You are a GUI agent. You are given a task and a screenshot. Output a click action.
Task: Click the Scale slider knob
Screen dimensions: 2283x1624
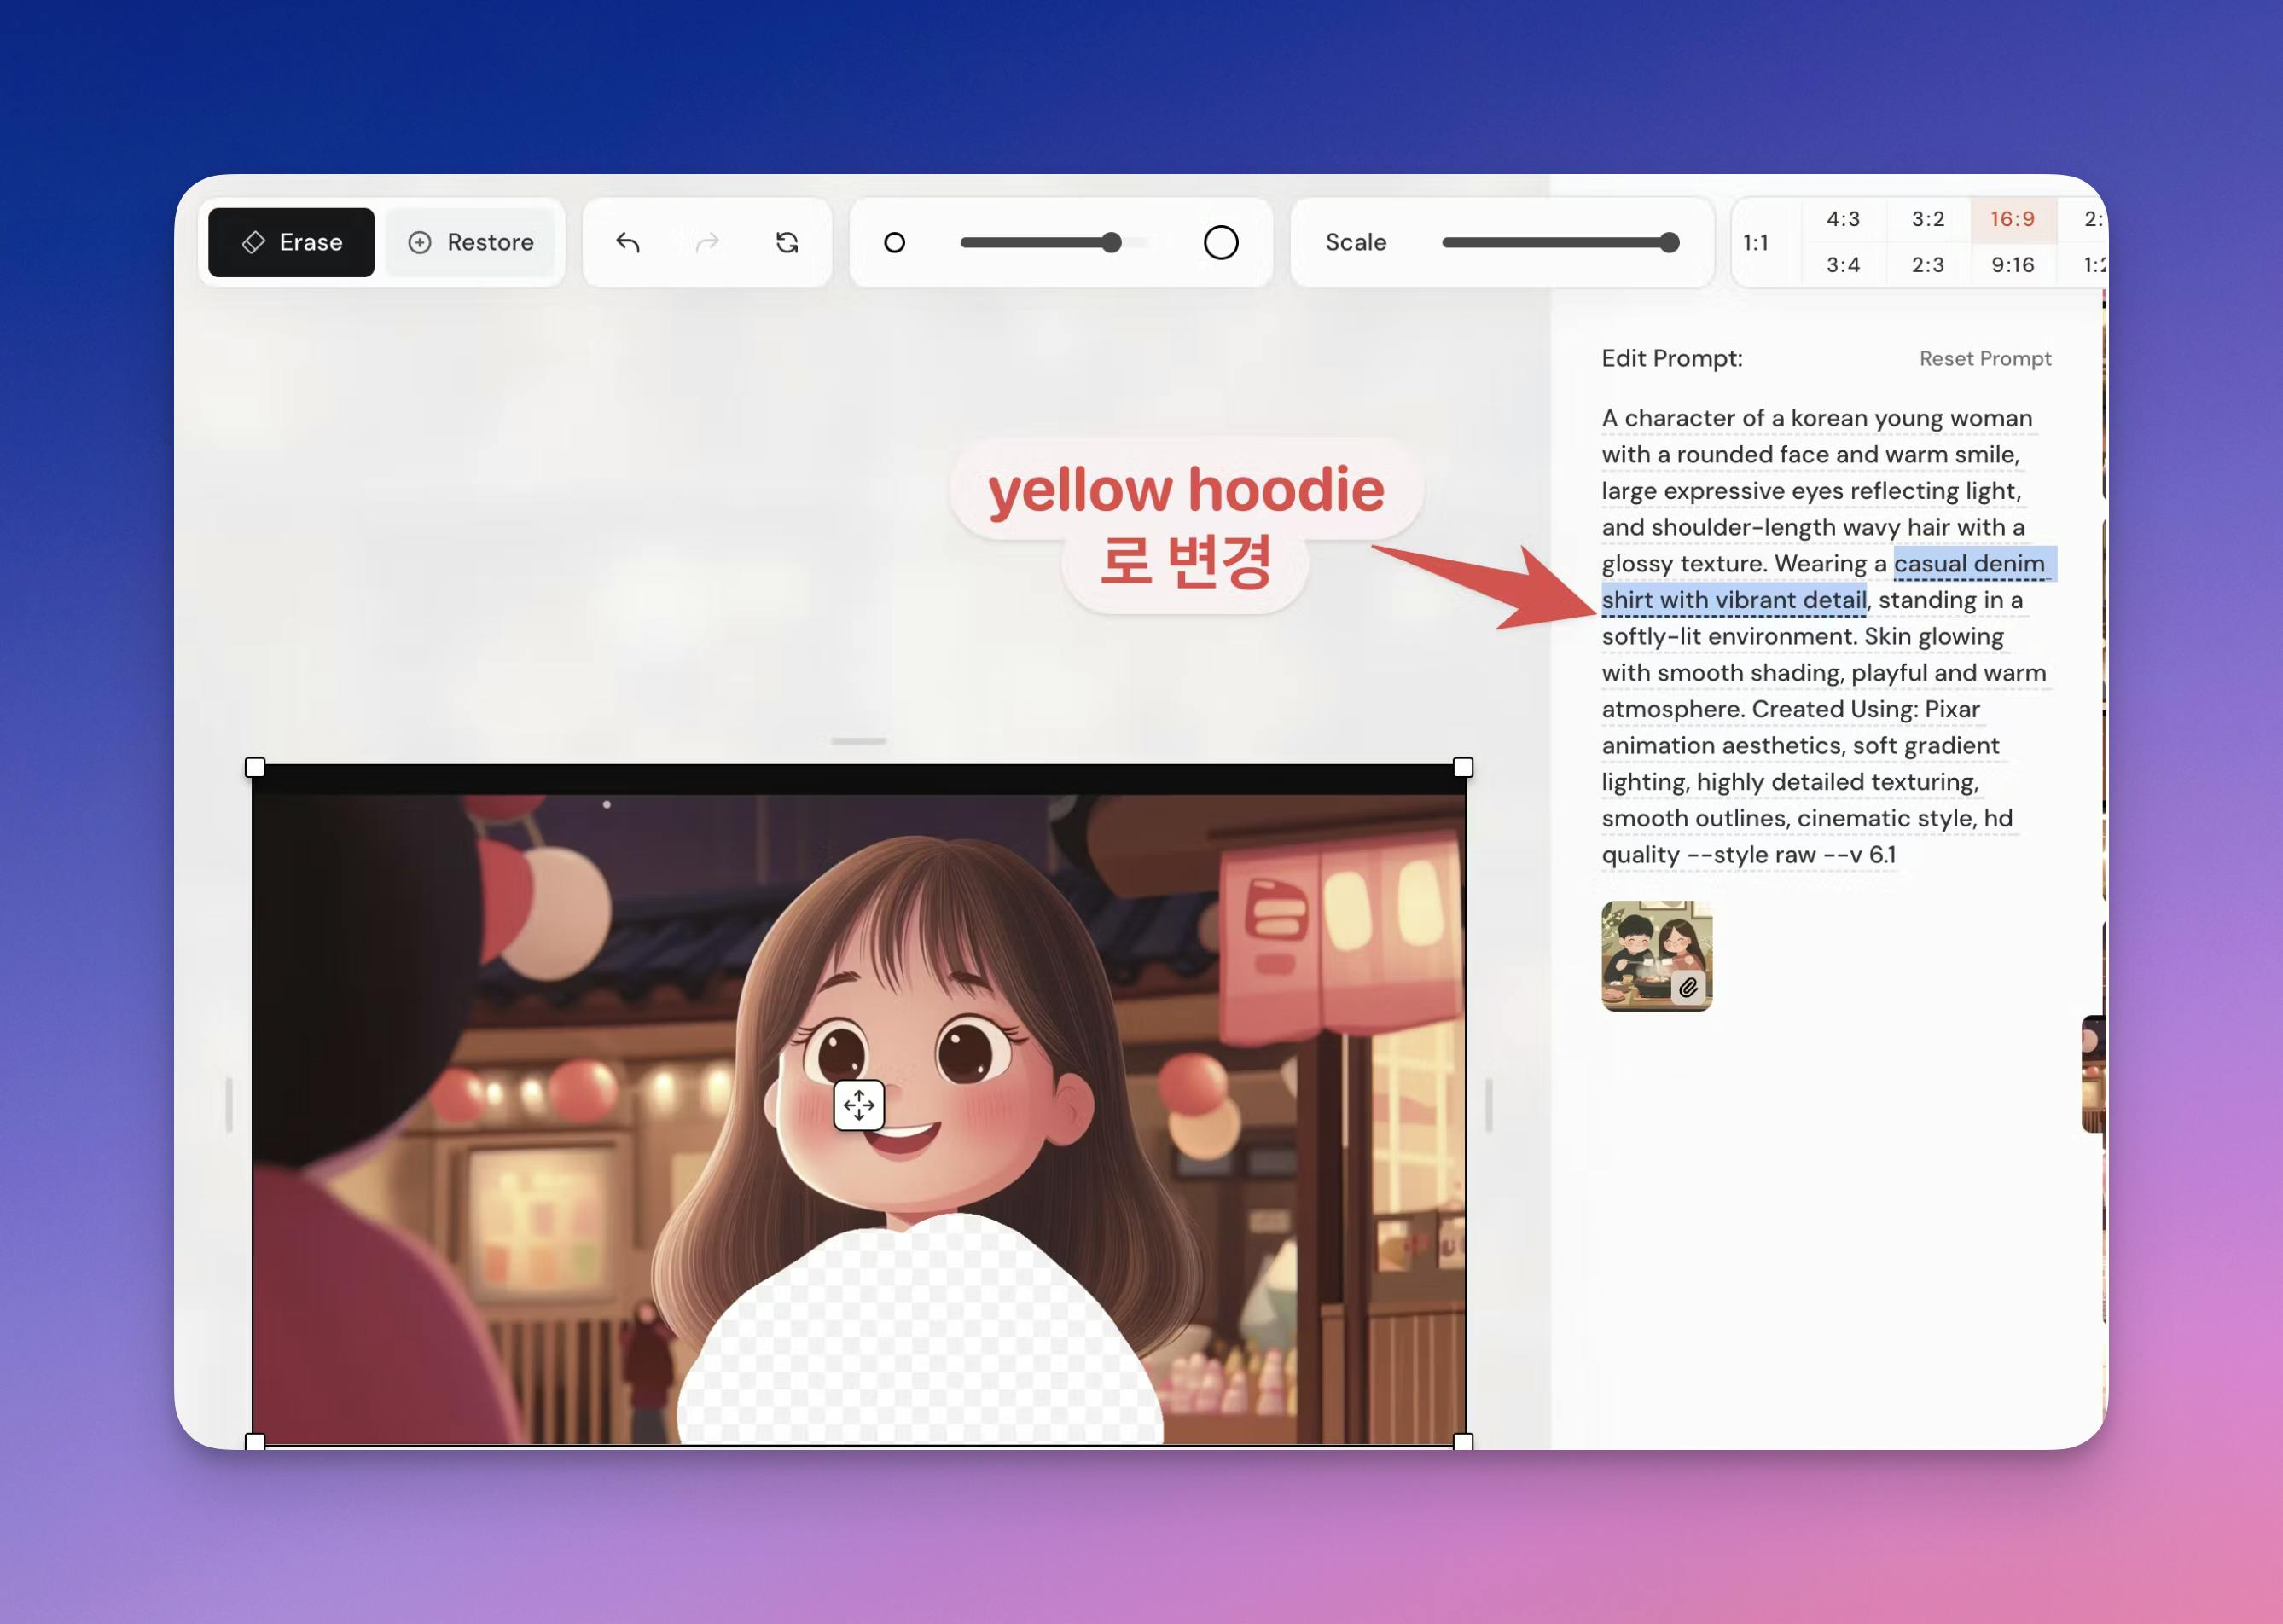[1668, 242]
